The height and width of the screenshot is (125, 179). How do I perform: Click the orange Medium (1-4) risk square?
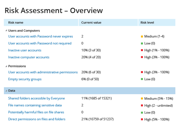coord(142,36)
